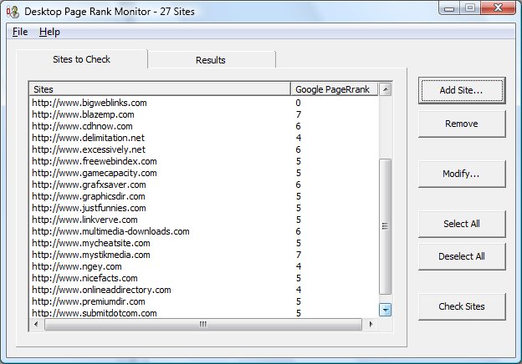Click the Add Site... button
The image size is (522, 364).
click(462, 90)
